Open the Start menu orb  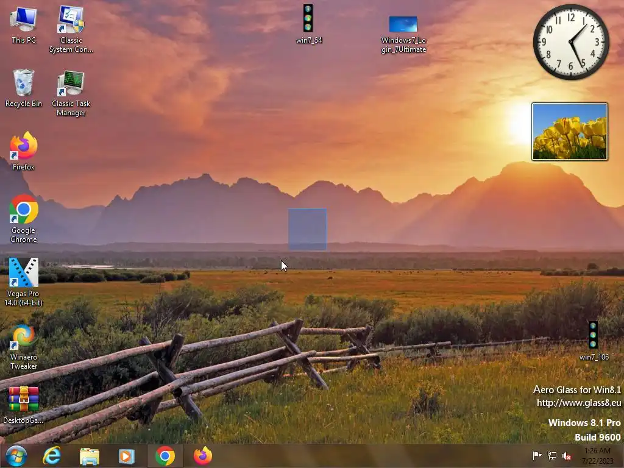pos(16,456)
